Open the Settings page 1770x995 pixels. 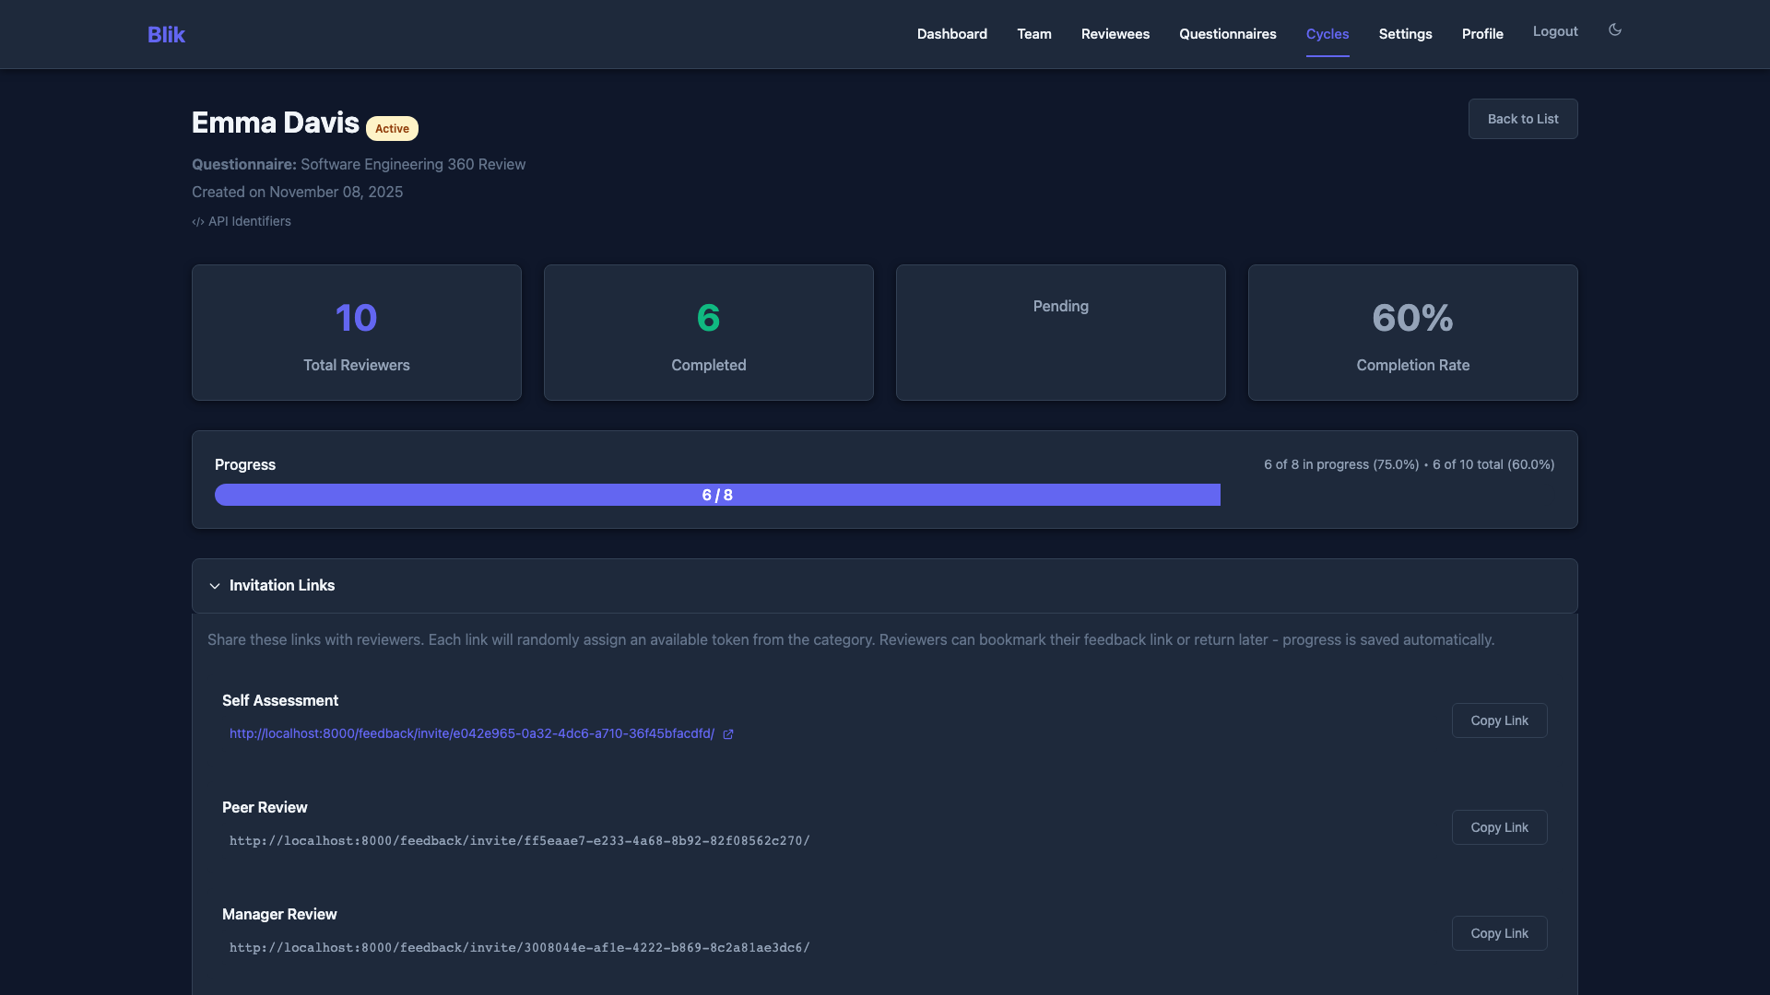[1405, 34]
